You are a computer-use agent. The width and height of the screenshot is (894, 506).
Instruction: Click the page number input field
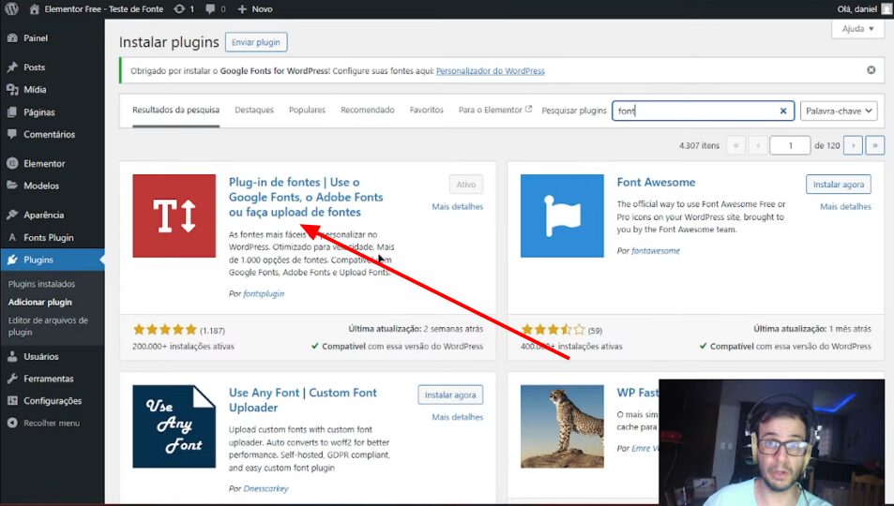coord(790,145)
